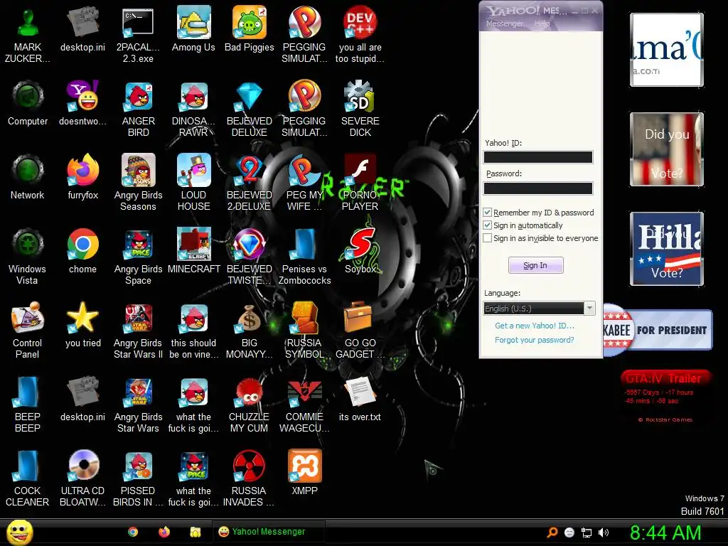
Task: Focus the Password input field
Action: [x=538, y=188]
